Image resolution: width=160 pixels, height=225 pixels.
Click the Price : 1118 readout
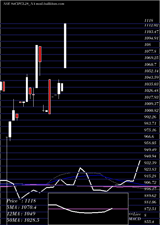(x=21, y=201)
